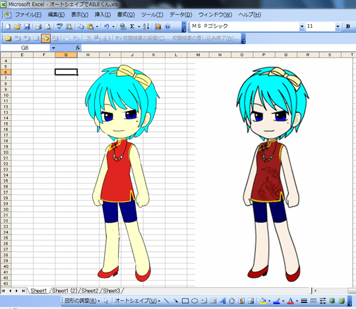
Task: Select the Rectangle drawing tool
Action: 185,301
